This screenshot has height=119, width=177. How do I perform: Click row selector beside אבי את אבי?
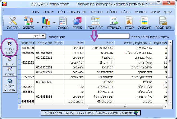click(x=20, y=48)
